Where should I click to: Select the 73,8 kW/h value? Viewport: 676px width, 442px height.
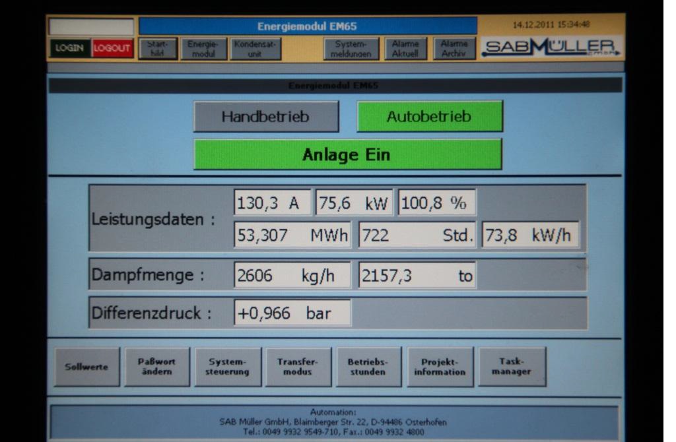531,235
